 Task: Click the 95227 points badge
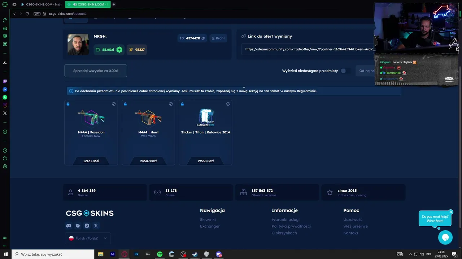[x=137, y=50]
